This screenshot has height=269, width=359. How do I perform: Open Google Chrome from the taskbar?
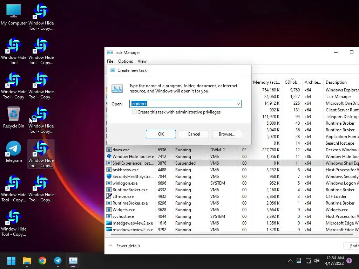pos(42,261)
